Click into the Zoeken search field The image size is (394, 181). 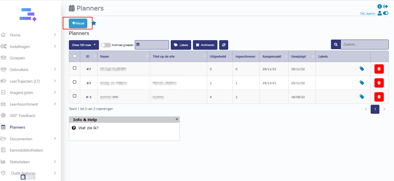point(364,45)
